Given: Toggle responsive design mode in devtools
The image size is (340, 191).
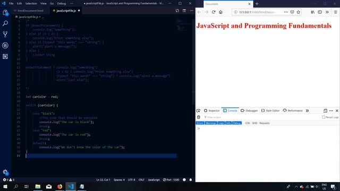Looking at the screenshot, I should (x=325, y=111).
